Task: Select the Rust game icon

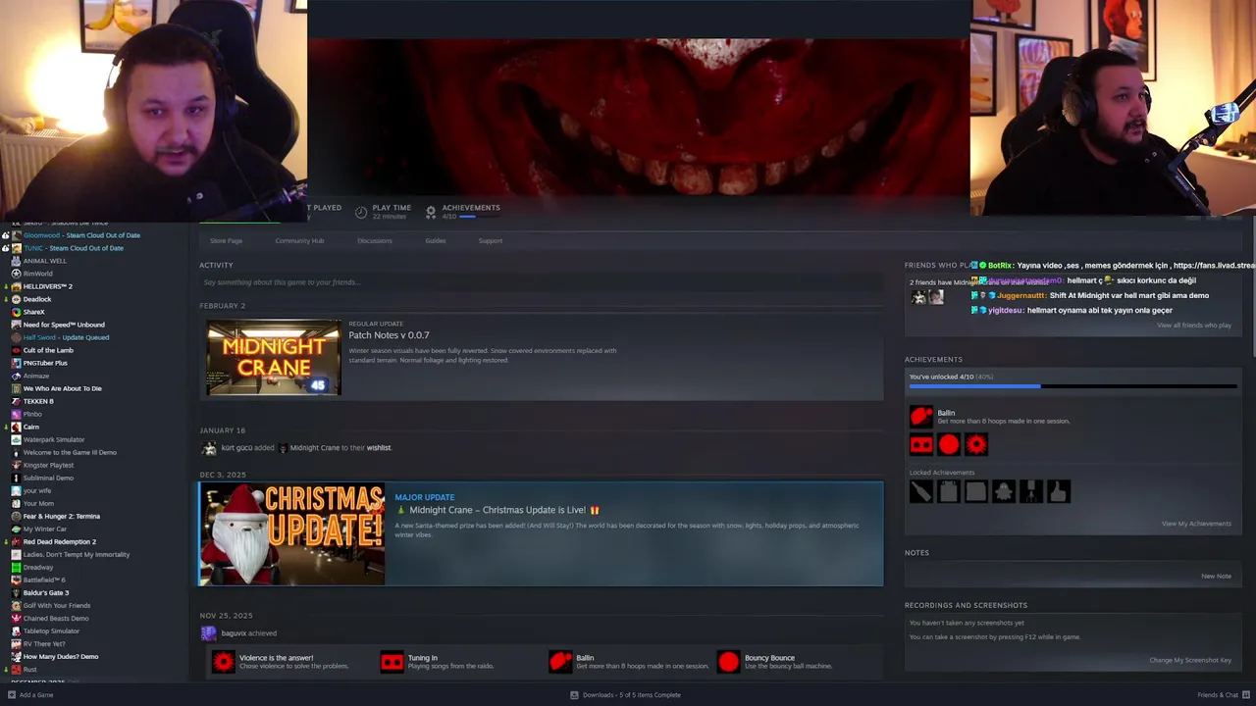Action: (x=16, y=669)
